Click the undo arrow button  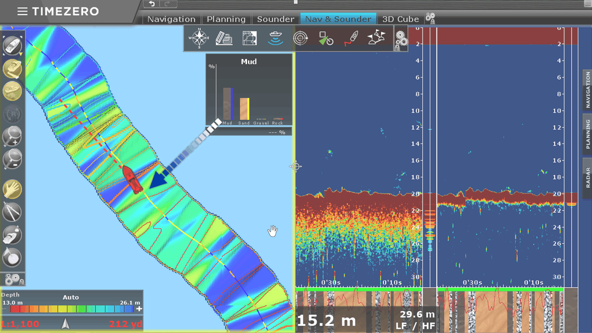click(152, 4)
